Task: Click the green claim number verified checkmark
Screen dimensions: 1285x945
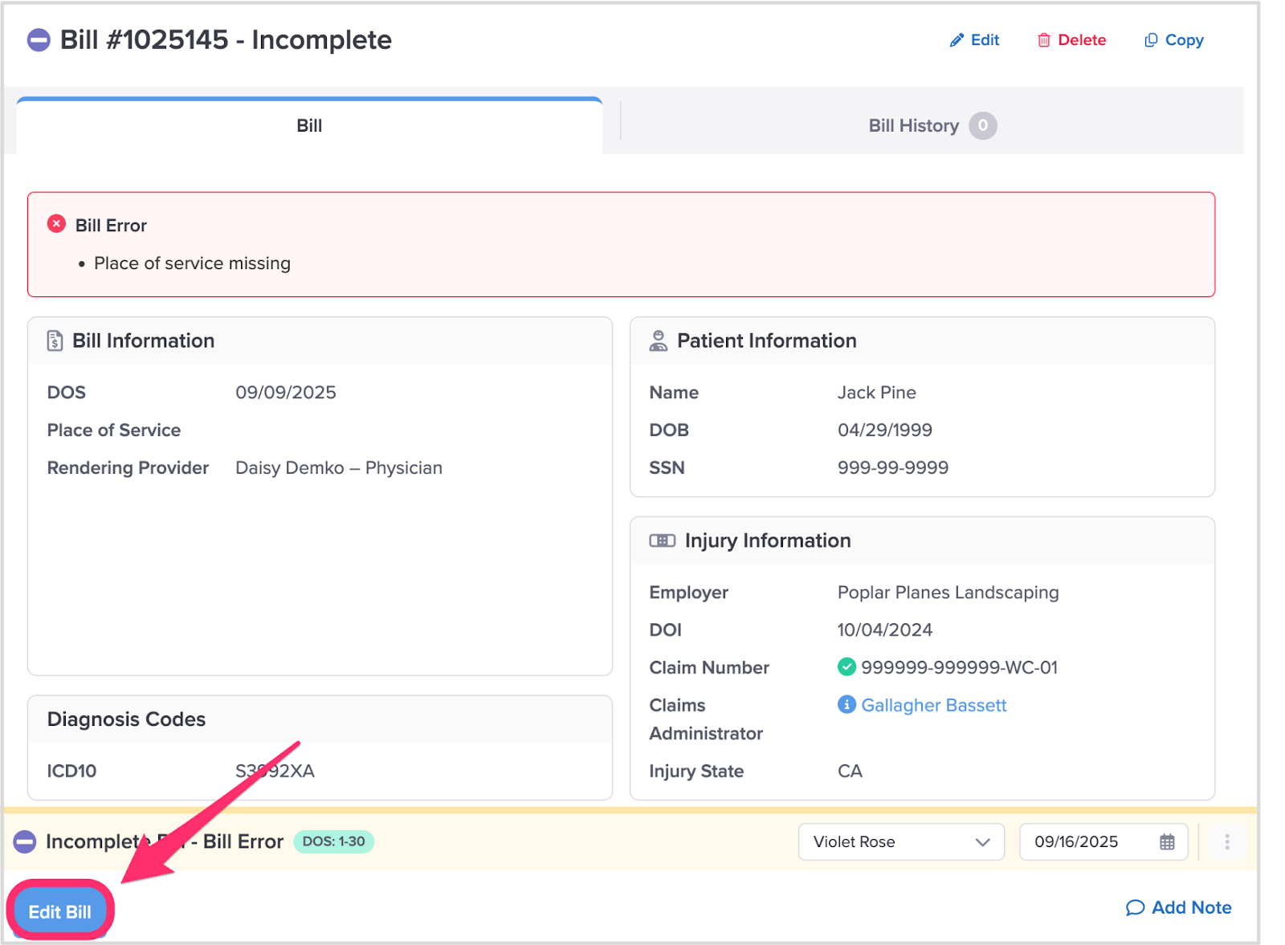Action: point(846,666)
